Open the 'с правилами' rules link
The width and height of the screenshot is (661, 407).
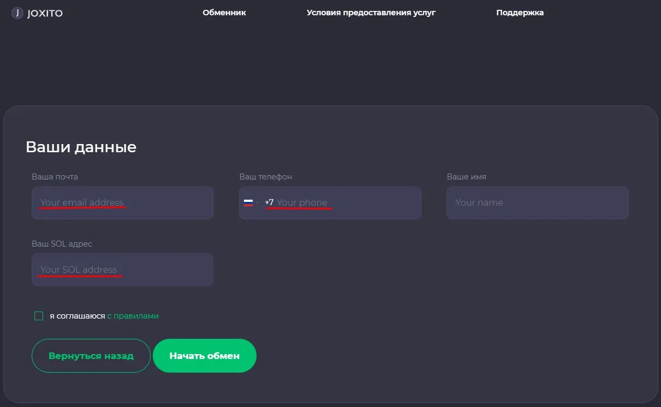click(133, 316)
